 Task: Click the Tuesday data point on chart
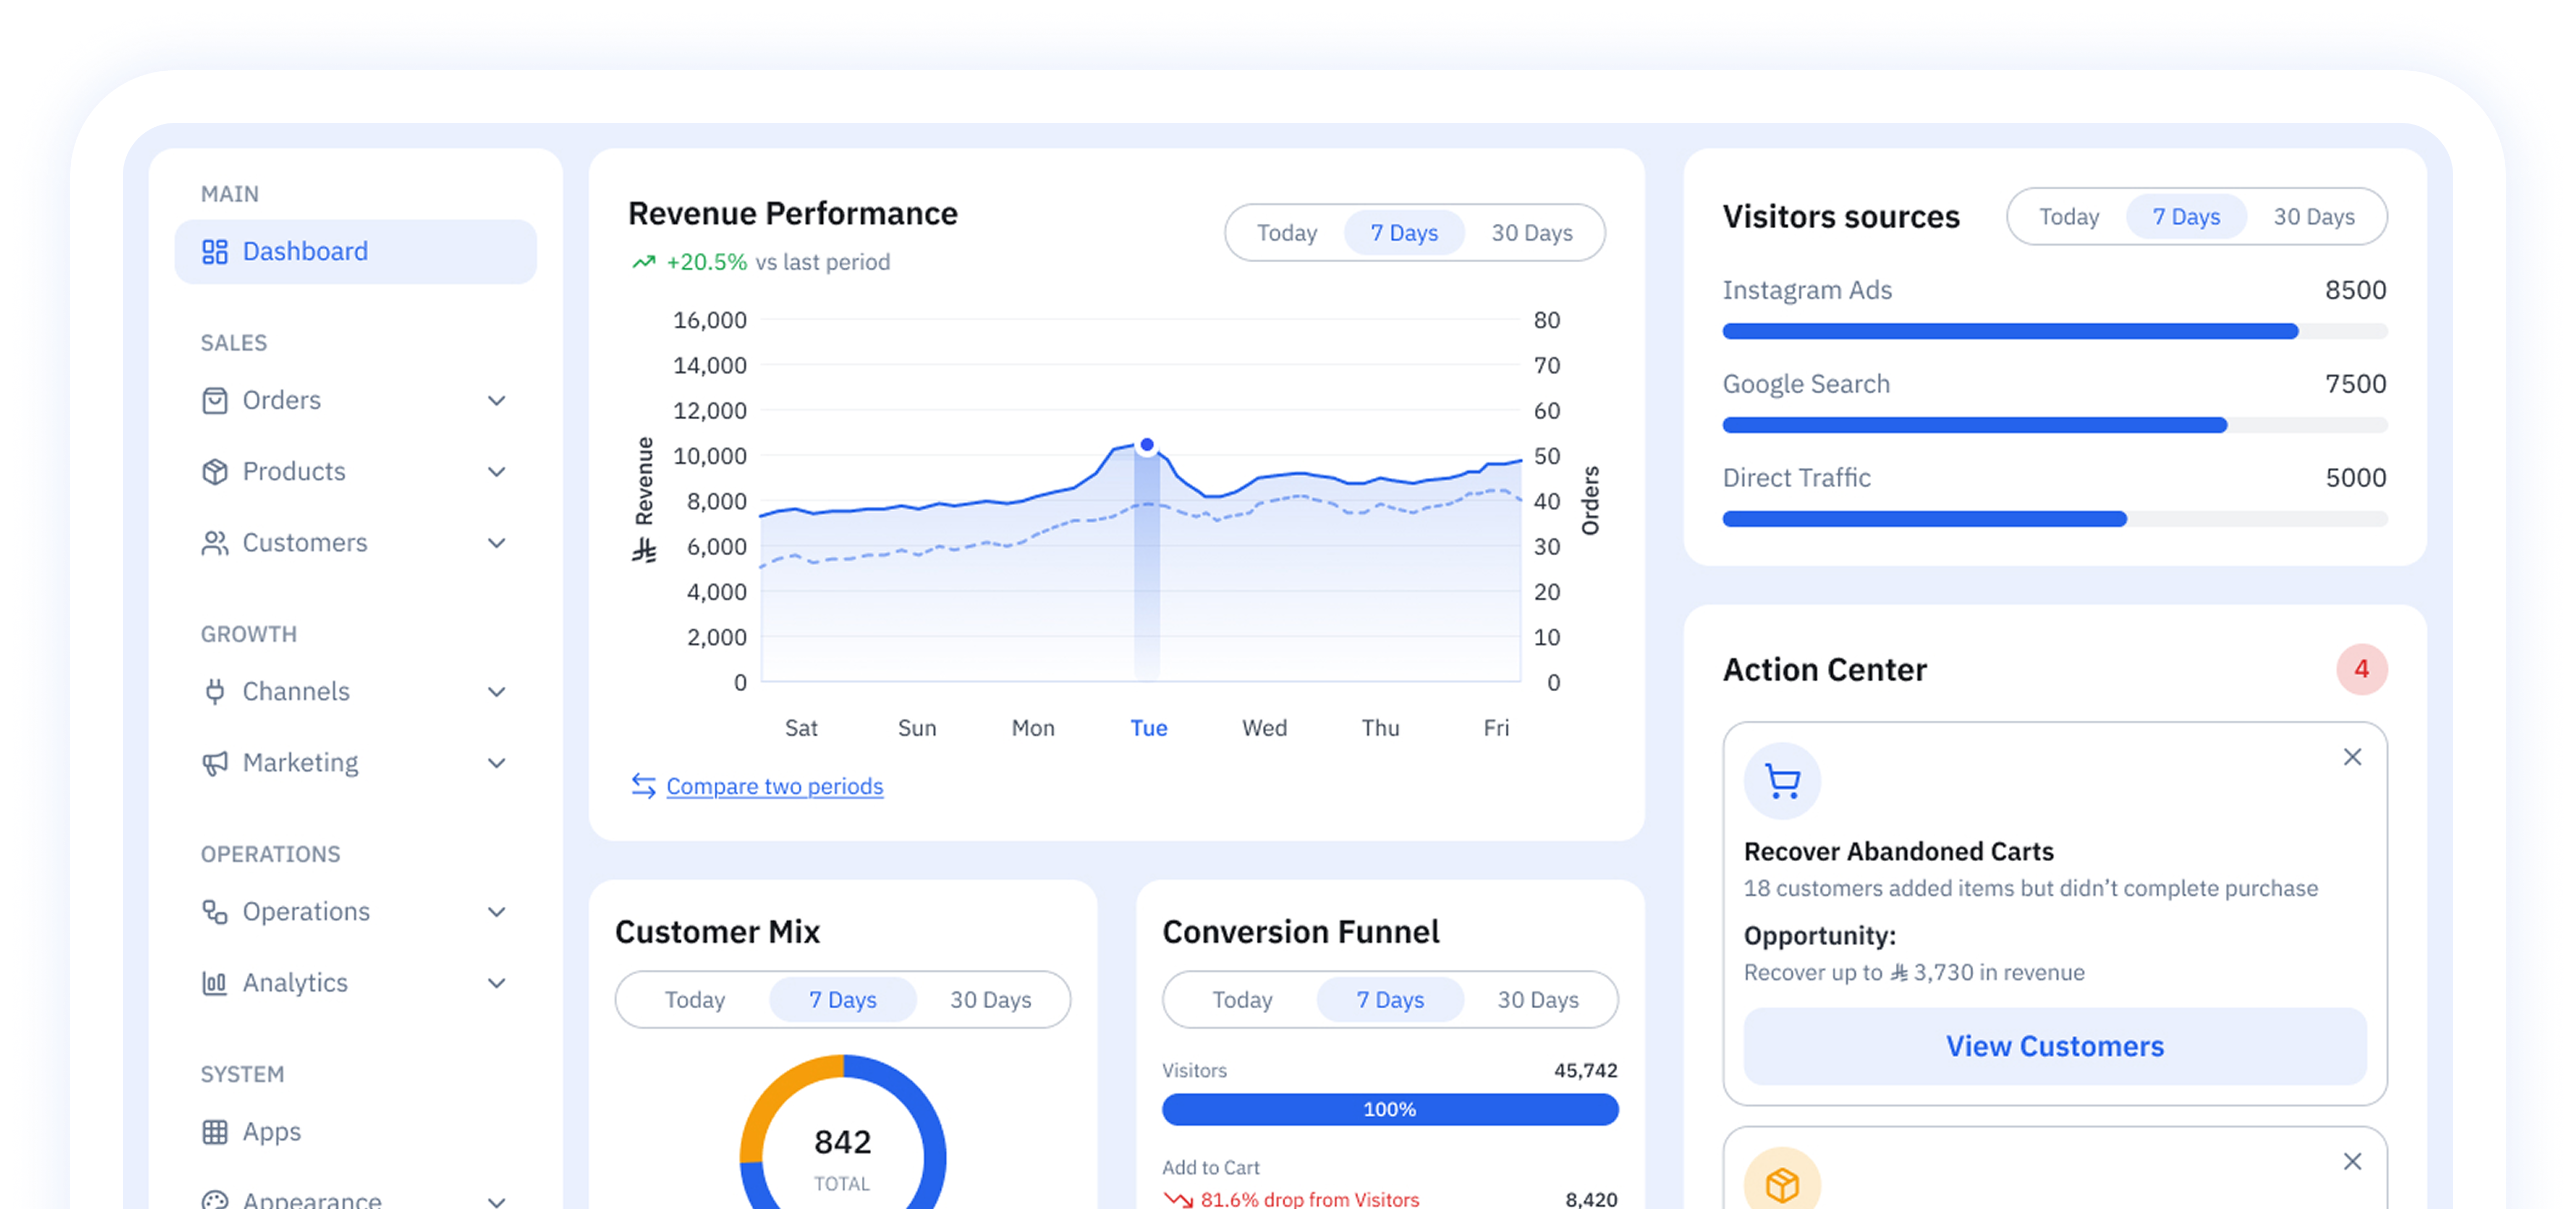click(1146, 445)
